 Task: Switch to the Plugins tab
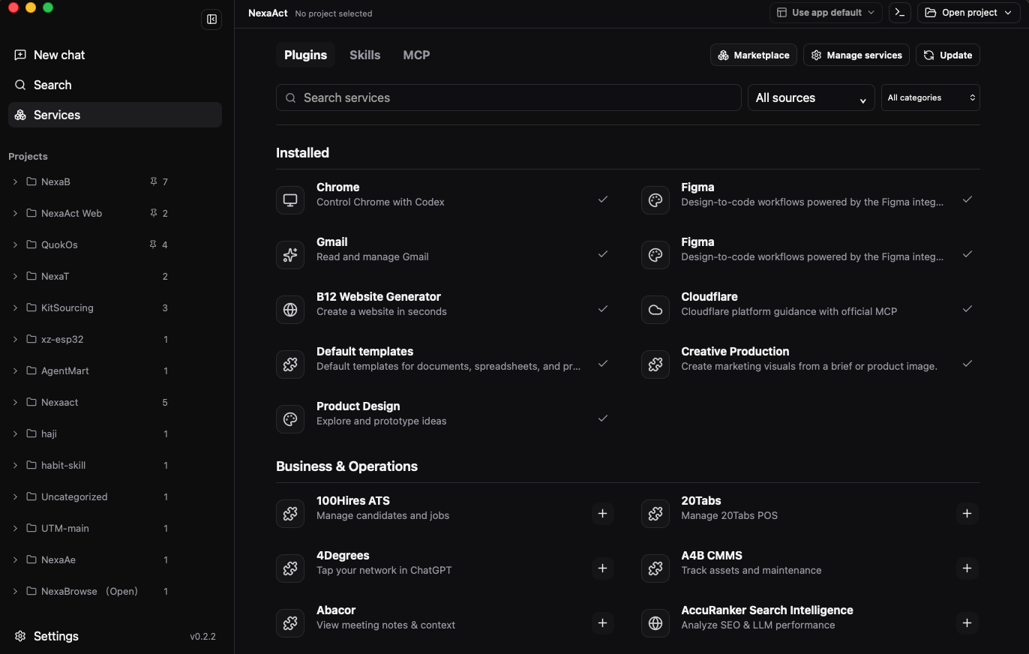point(305,55)
